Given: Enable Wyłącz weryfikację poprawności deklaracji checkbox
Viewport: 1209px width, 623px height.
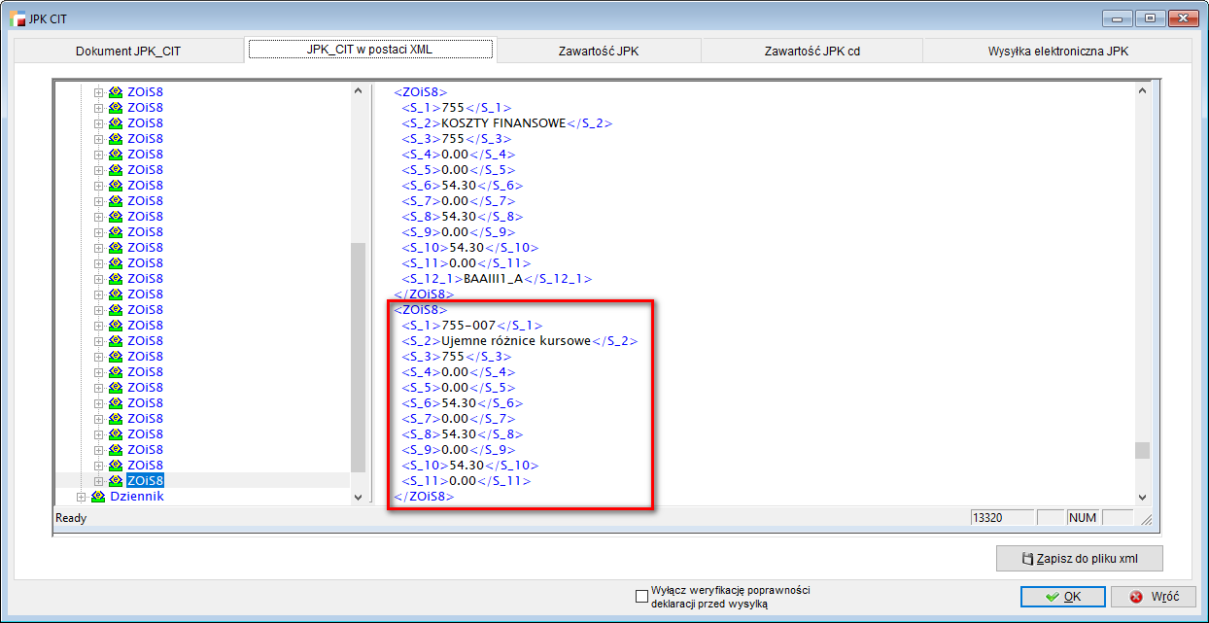Looking at the screenshot, I should 641,597.
